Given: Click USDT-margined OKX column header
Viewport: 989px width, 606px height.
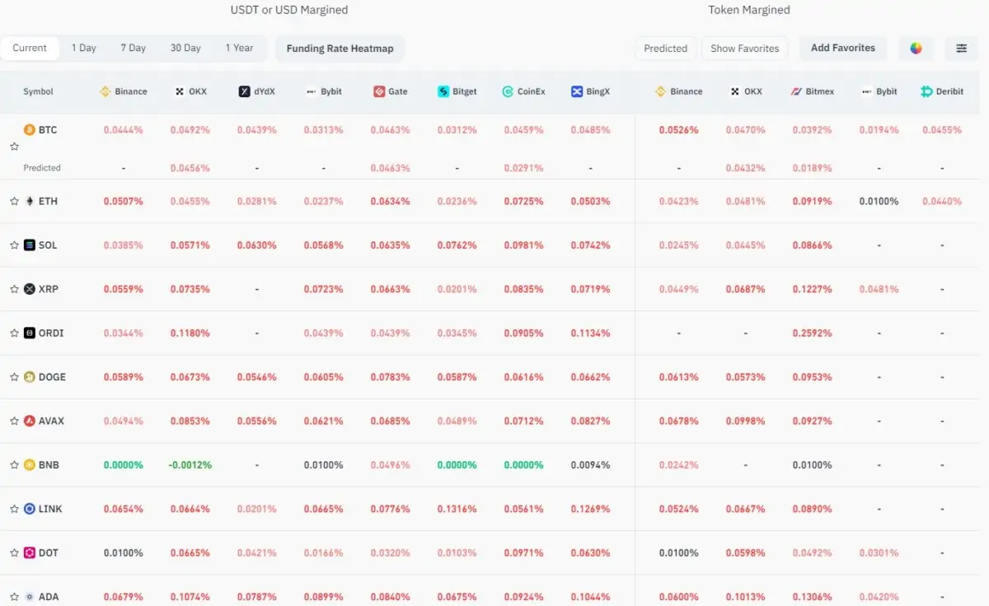Looking at the screenshot, I should (x=191, y=91).
